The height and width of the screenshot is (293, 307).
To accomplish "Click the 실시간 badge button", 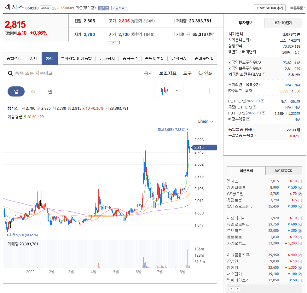I will pos(104,8).
